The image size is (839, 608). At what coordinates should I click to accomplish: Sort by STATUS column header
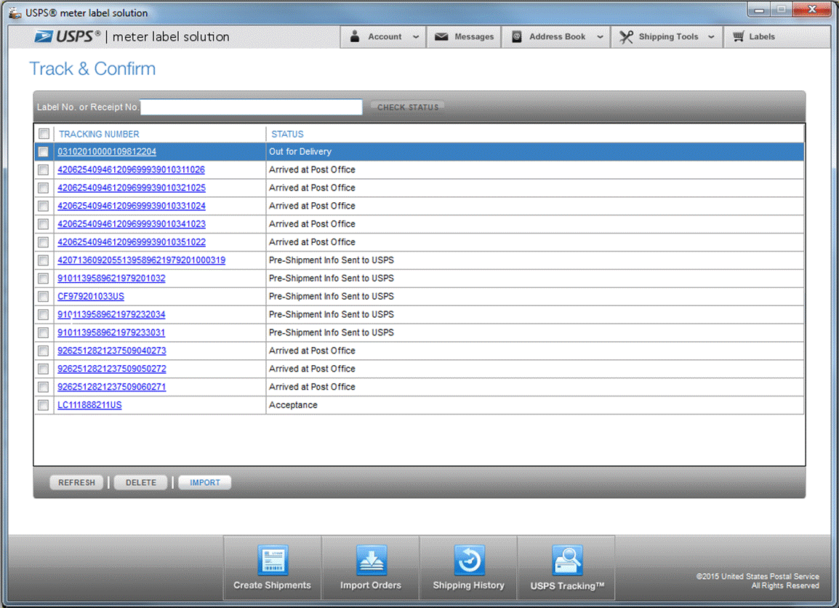[x=287, y=135]
